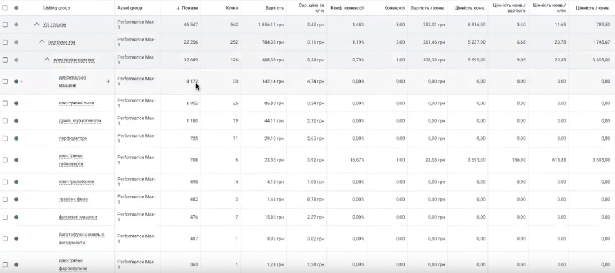615x273 pixels.
Task: Sort by Покази column header
Action: point(187,8)
